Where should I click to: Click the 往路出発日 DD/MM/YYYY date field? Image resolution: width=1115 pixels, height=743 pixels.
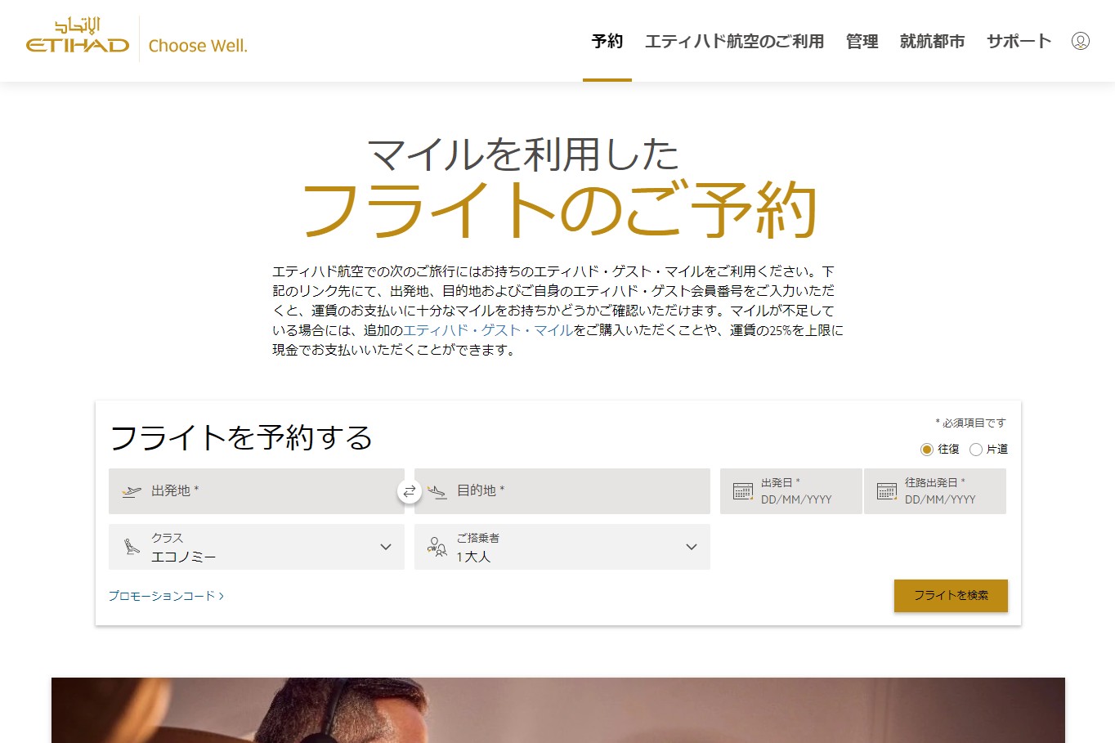pyautogui.click(x=935, y=491)
